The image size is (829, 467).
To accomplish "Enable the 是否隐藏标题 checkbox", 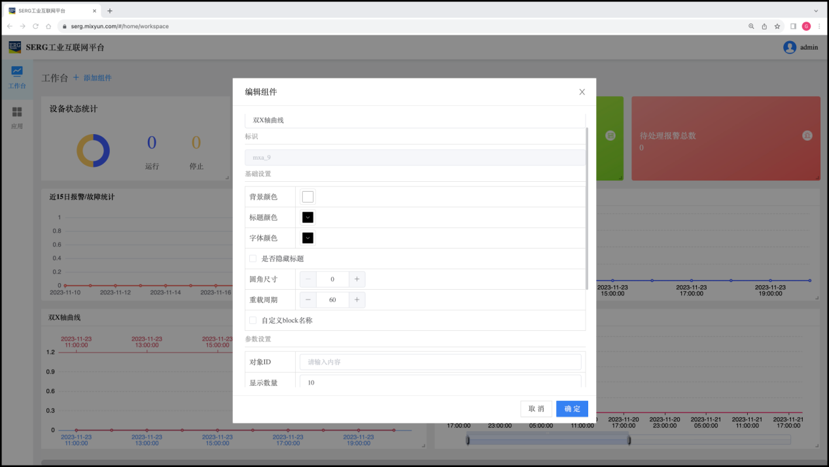I will (253, 258).
